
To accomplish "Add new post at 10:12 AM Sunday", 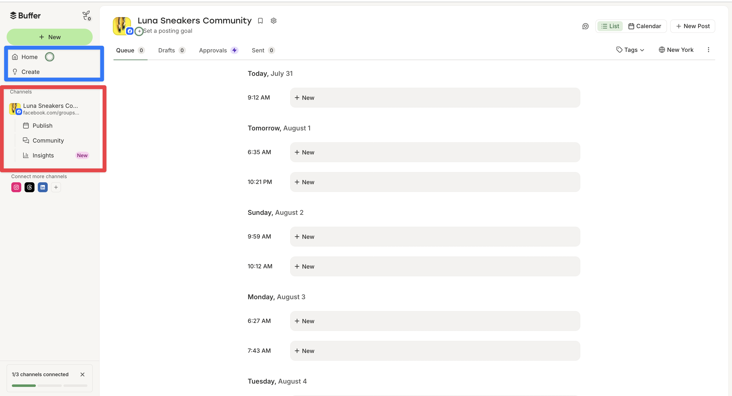I will (x=435, y=266).
